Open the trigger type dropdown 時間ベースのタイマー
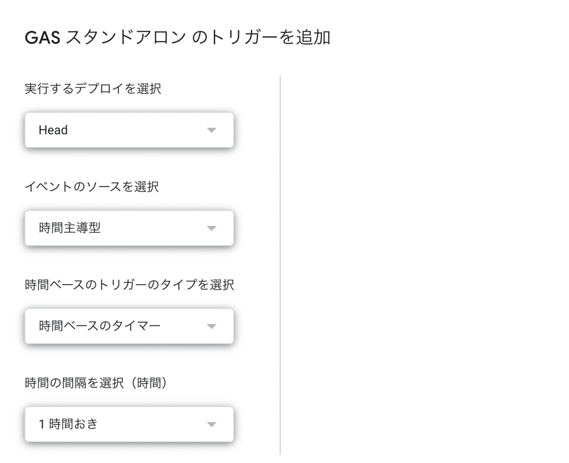Viewport: 569px width, 463px height. [129, 326]
